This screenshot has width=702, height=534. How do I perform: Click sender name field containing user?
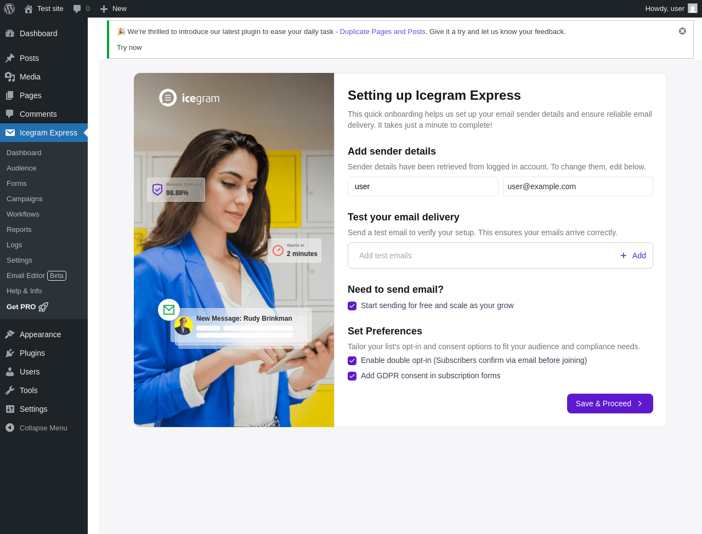[x=423, y=186]
